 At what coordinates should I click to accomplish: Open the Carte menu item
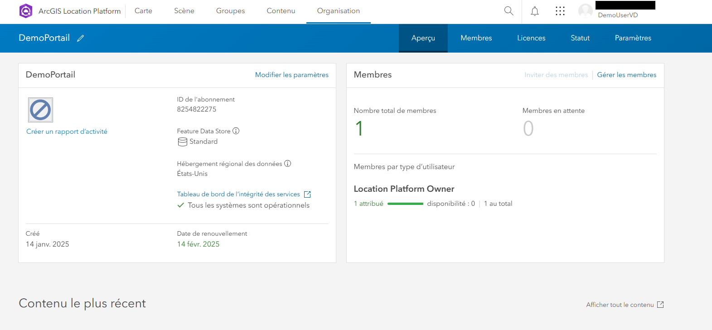(143, 11)
